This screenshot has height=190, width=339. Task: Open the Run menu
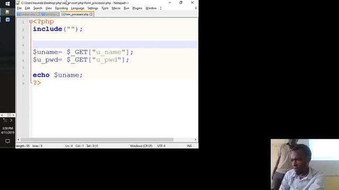tap(126, 8)
